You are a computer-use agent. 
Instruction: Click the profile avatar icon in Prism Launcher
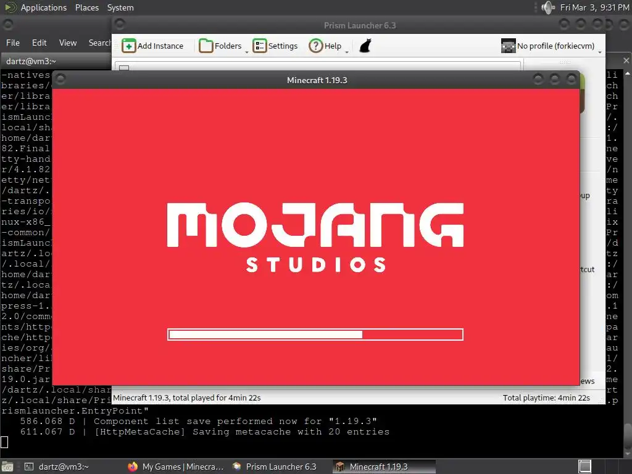coord(508,46)
